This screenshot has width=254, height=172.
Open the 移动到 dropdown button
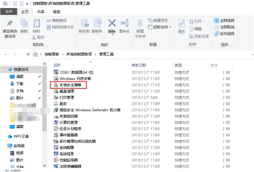tap(84, 26)
